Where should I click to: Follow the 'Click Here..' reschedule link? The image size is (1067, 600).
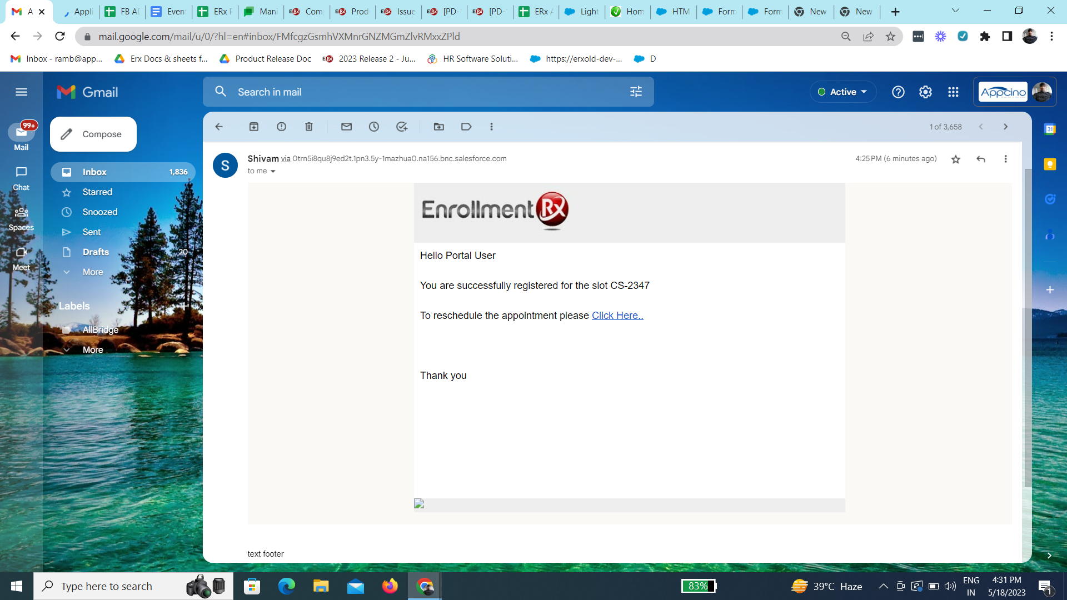click(617, 316)
